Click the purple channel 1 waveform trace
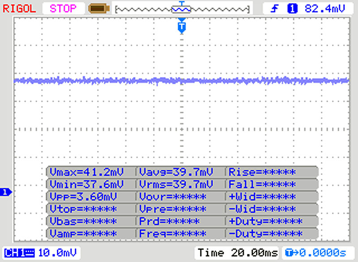Image resolution: width=358 pixels, height=262 pixels. pos(182,81)
